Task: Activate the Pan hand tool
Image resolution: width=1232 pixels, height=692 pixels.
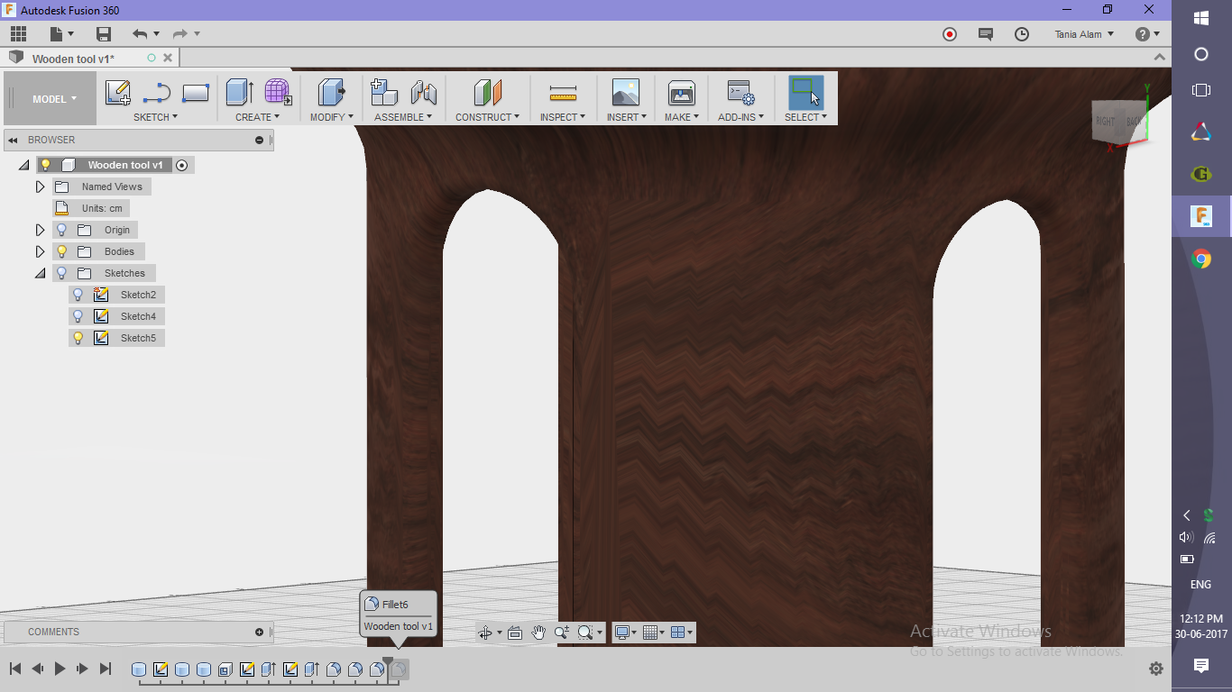Action: (x=538, y=633)
